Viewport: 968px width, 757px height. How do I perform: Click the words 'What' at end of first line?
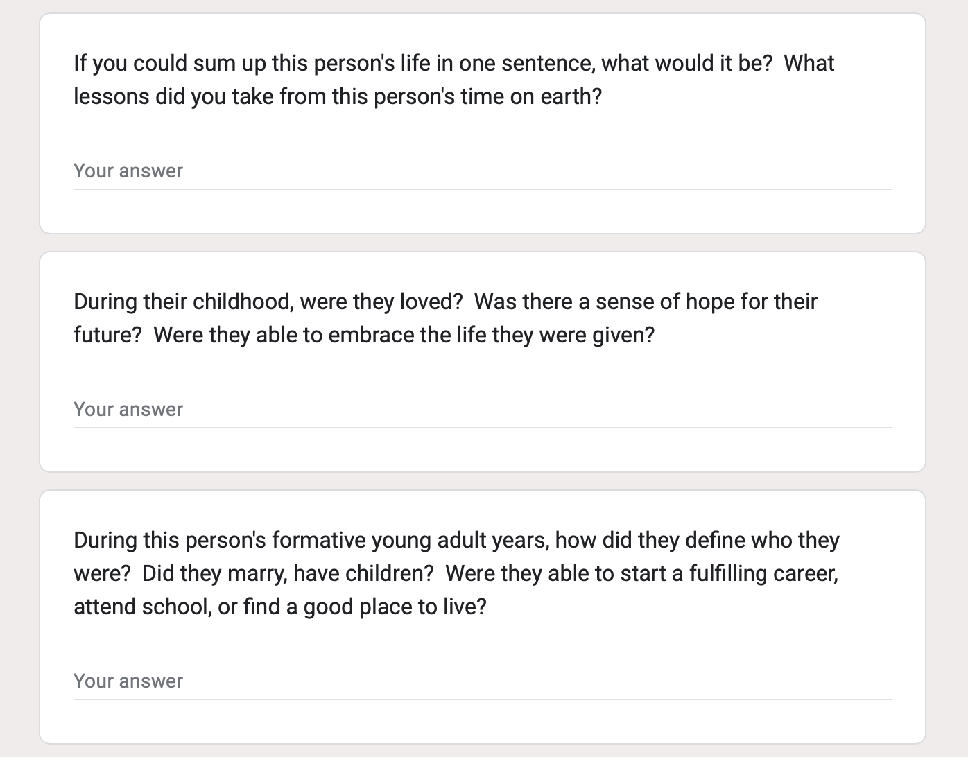(x=809, y=63)
